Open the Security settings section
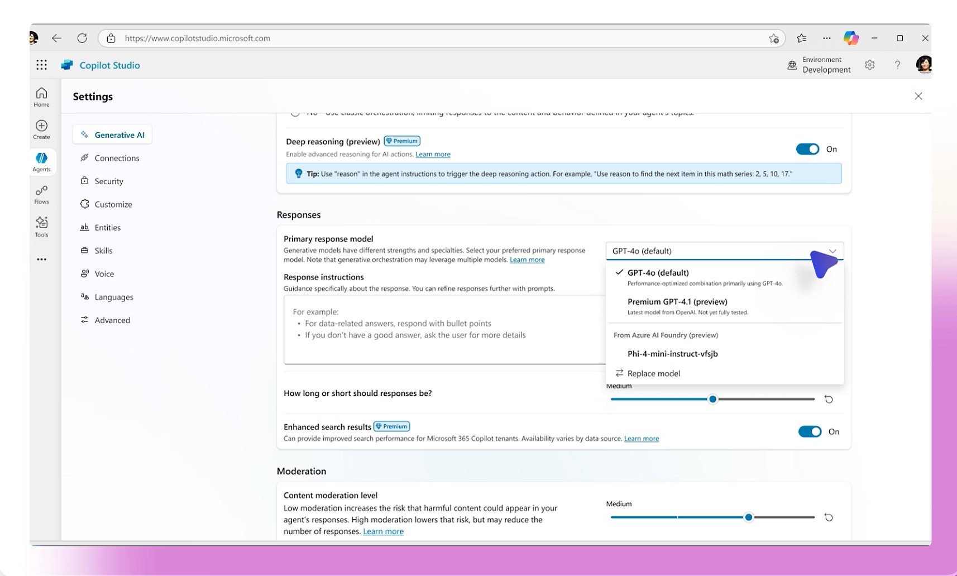The height and width of the screenshot is (576, 957). (x=108, y=181)
